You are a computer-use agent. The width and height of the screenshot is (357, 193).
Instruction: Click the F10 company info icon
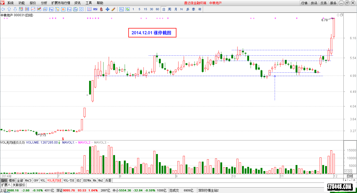pyautogui.click(x=51, y=9)
